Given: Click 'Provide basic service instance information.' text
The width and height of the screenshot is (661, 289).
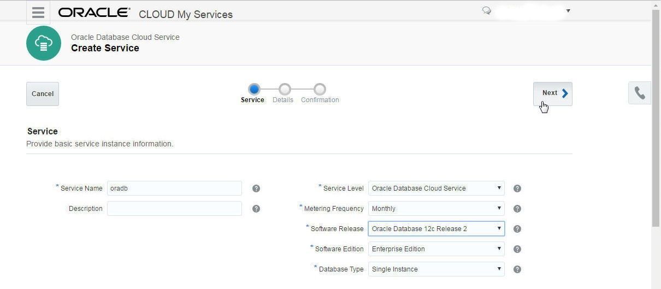Looking at the screenshot, I should [100, 144].
